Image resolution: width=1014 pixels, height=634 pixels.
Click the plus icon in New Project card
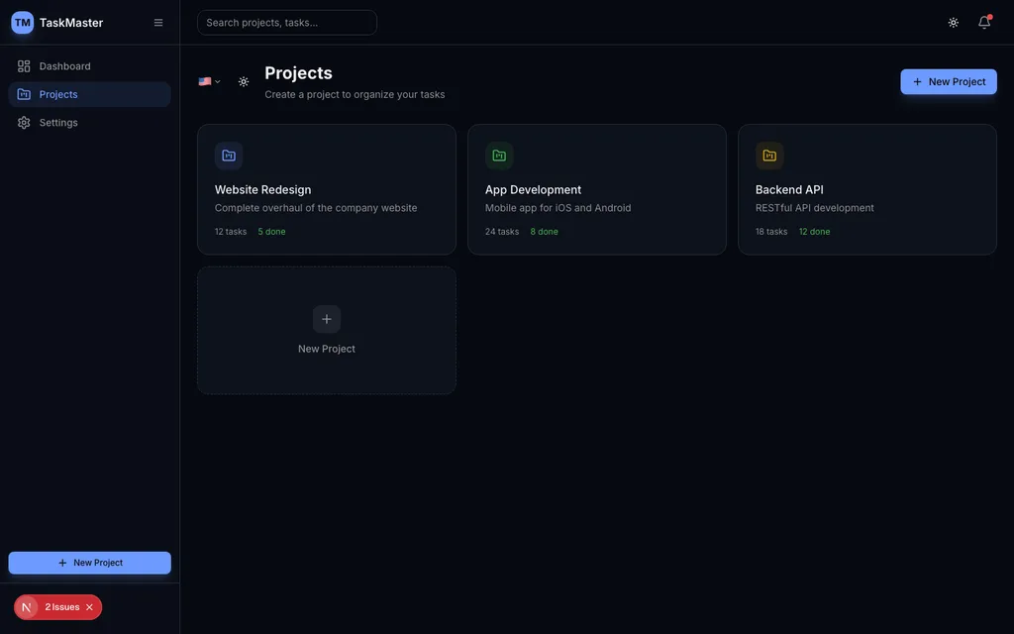tap(327, 319)
